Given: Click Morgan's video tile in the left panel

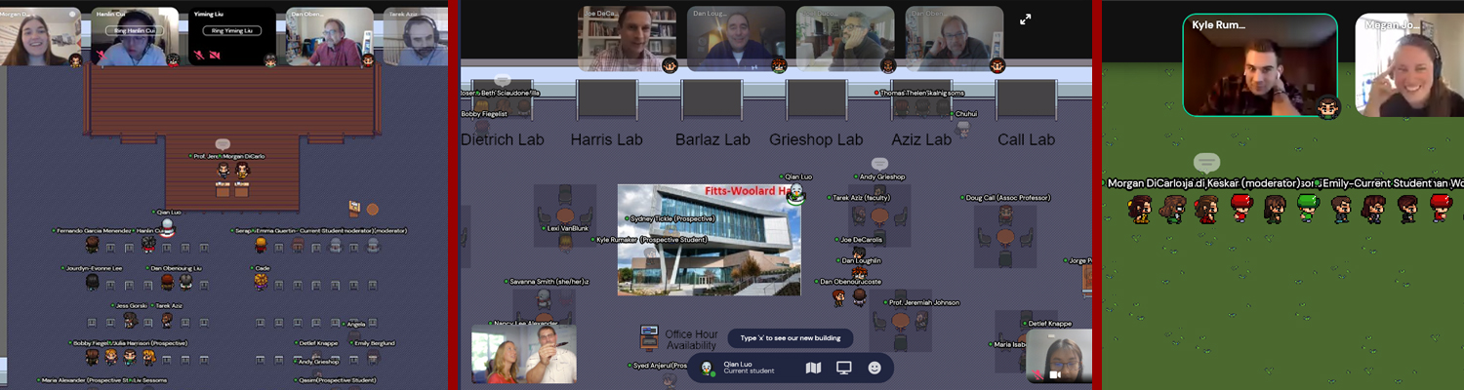Looking at the screenshot, I should [40, 37].
